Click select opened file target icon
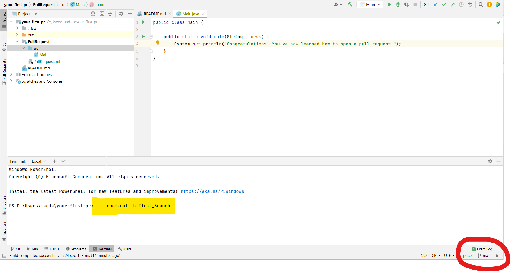 93,14
